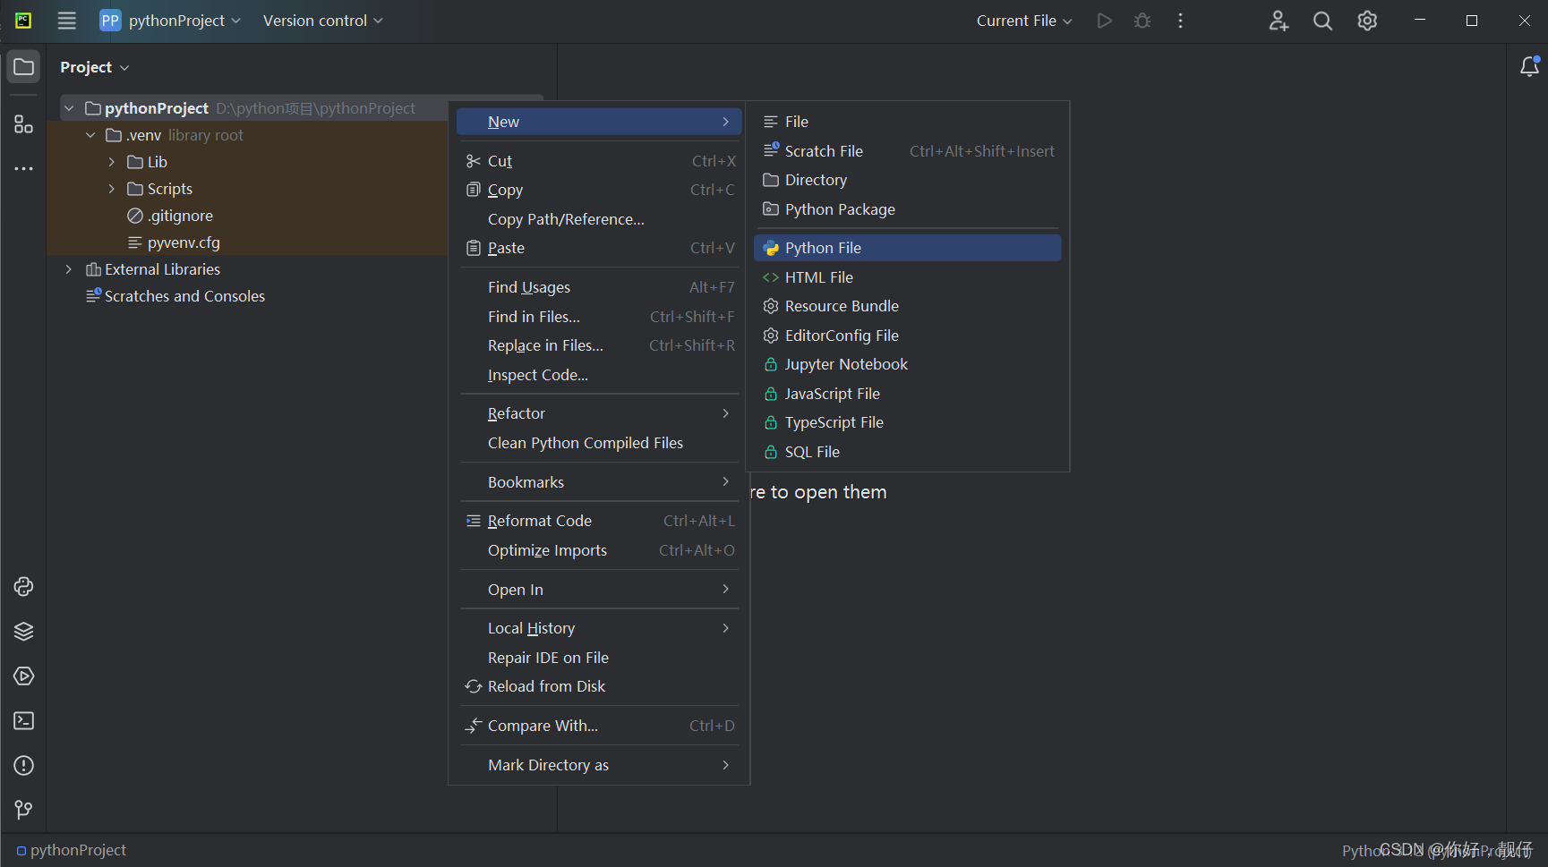This screenshot has width=1548, height=867.
Task: Open the Current File run configuration dropdown
Action: 1024,21
